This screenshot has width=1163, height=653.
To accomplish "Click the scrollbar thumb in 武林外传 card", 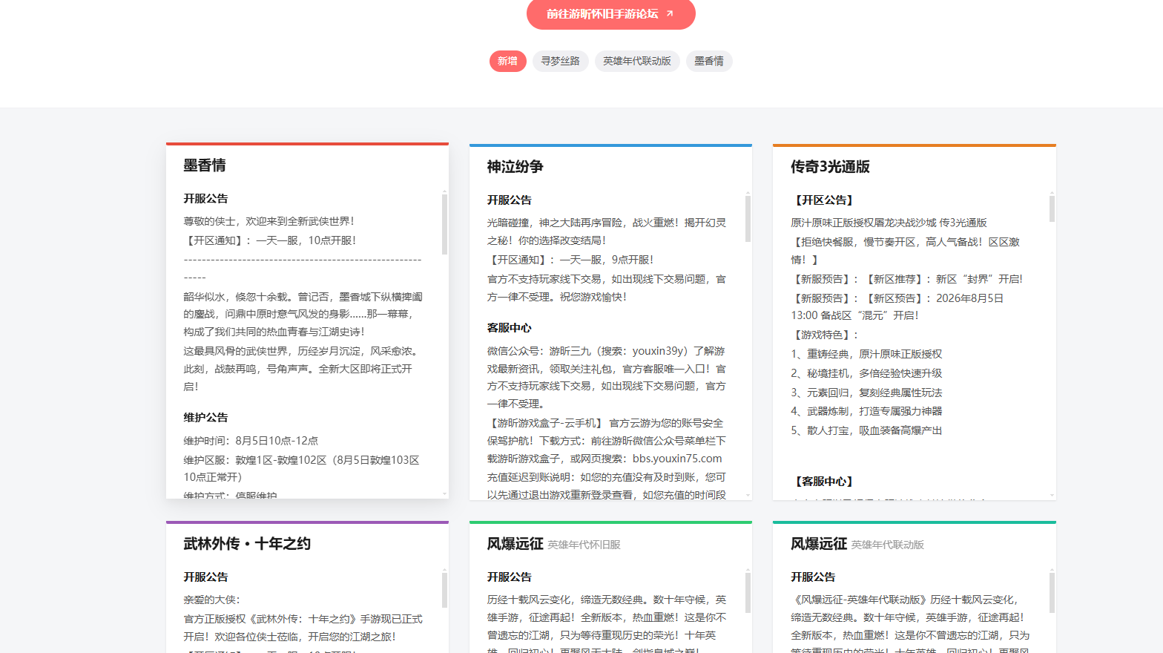I will pyautogui.click(x=444, y=590).
